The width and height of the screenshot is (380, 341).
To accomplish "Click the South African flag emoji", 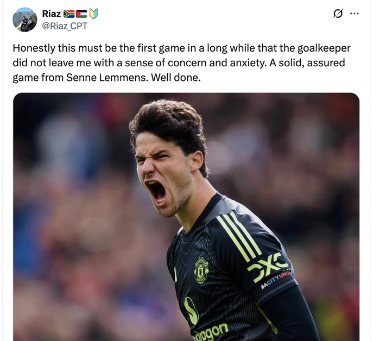I will [x=69, y=14].
